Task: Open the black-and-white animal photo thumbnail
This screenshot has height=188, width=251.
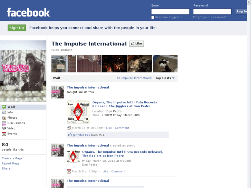Action: pyautogui.click(x=165, y=64)
